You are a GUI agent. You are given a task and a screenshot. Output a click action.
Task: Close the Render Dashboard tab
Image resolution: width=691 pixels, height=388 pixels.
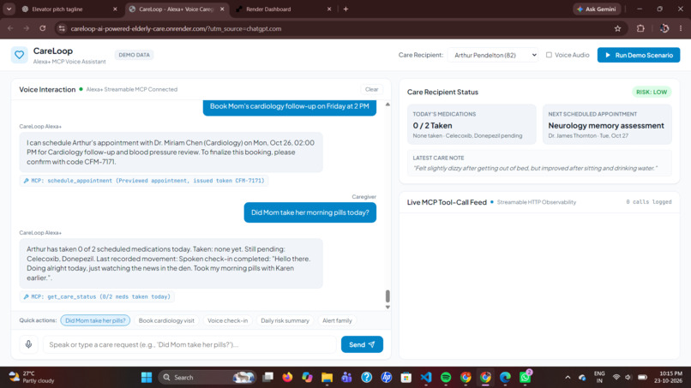tap(328, 9)
